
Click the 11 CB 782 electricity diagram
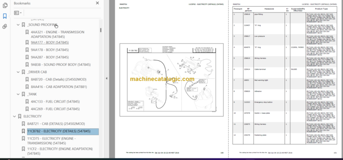tap(171, 80)
